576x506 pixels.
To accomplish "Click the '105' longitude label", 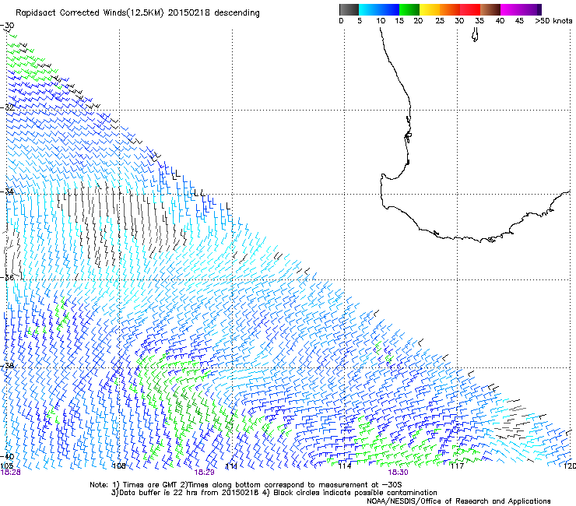I will pos(6,466).
